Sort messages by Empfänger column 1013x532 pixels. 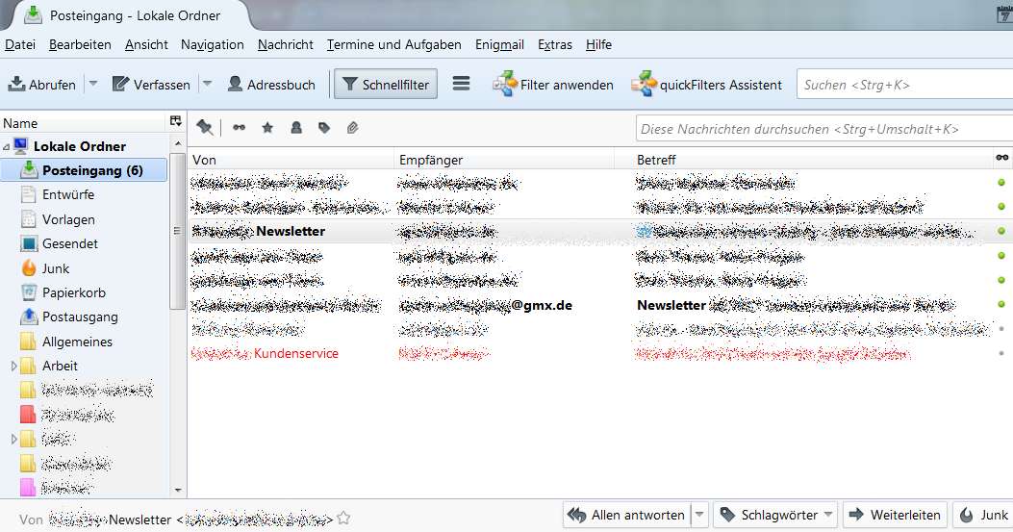(x=504, y=160)
